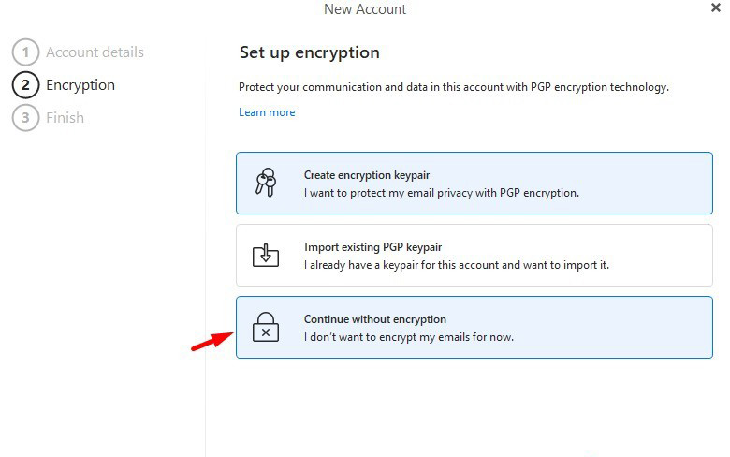Click the step 2 number circle
730x457 pixels.
[25, 85]
